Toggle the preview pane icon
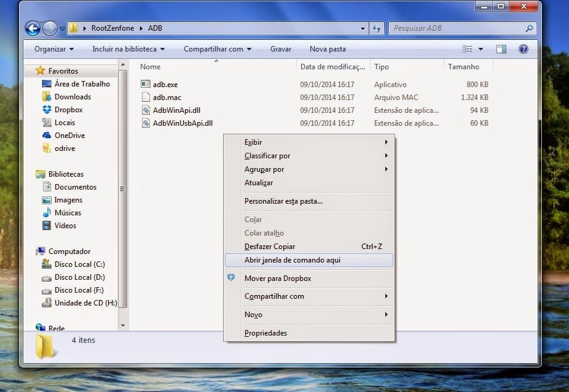This screenshot has width=569, height=392. (501, 49)
